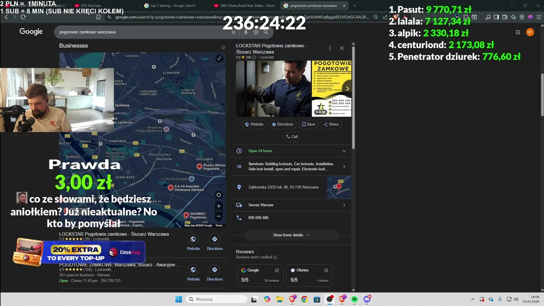Close the pogotowie zamkowe warszawa tab
The image size is (544, 306).
point(344,6)
